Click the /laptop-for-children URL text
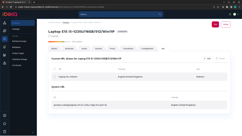Viewport: 242px width, 136px height. click(68, 77)
